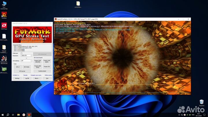The height and width of the screenshot is (117, 208).
Task: Enable the Fullscreen checkbox
Action: point(22,53)
